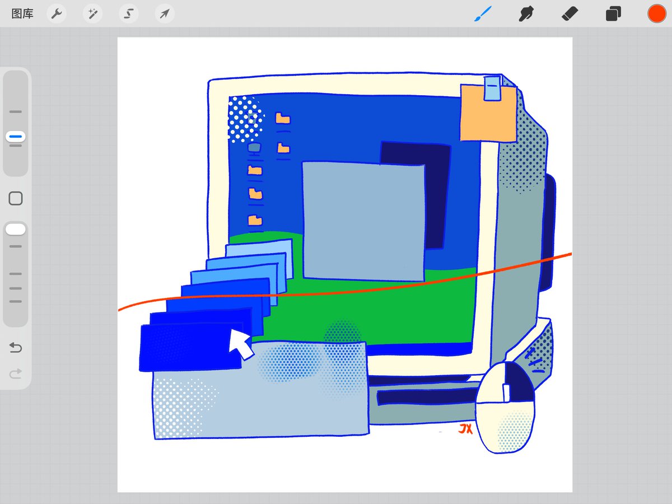This screenshot has height=504, width=672.
Task: Tap the white cursor arrow in artwork
Action: click(240, 344)
